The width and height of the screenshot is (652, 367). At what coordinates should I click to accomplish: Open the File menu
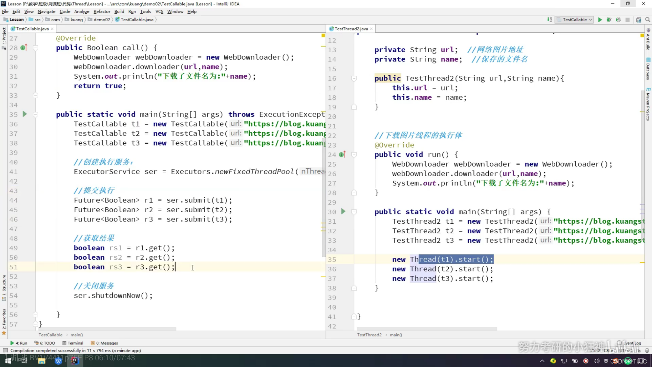(x=5, y=11)
